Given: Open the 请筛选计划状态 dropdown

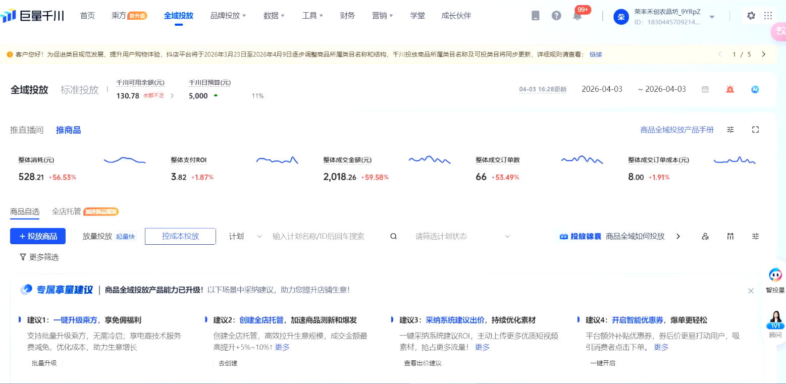Looking at the screenshot, I should point(463,236).
